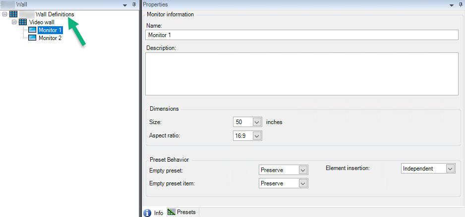The height and width of the screenshot is (217, 465).
Task: Select Monitor 2 in the tree
Action: point(50,38)
